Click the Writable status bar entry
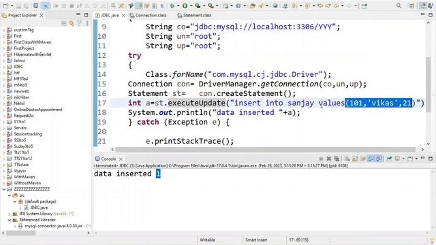The width and height of the screenshot is (436, 245). click(x=207, y=240)
